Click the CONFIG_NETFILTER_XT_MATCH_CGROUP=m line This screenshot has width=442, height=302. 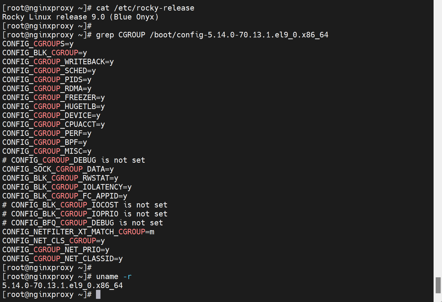[78, 232]
